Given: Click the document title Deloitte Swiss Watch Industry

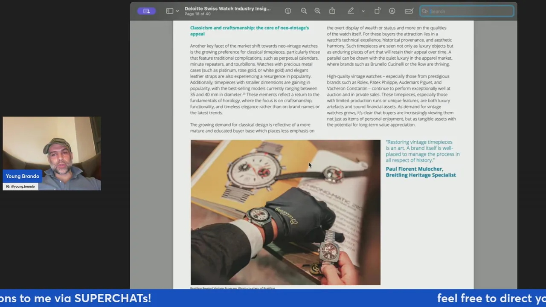Looking at the screenshot, I should click(227, 9).
